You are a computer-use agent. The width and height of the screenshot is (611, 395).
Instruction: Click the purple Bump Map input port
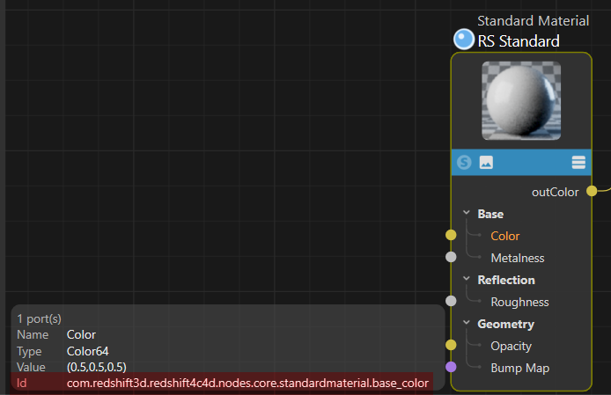click(451, 367)
